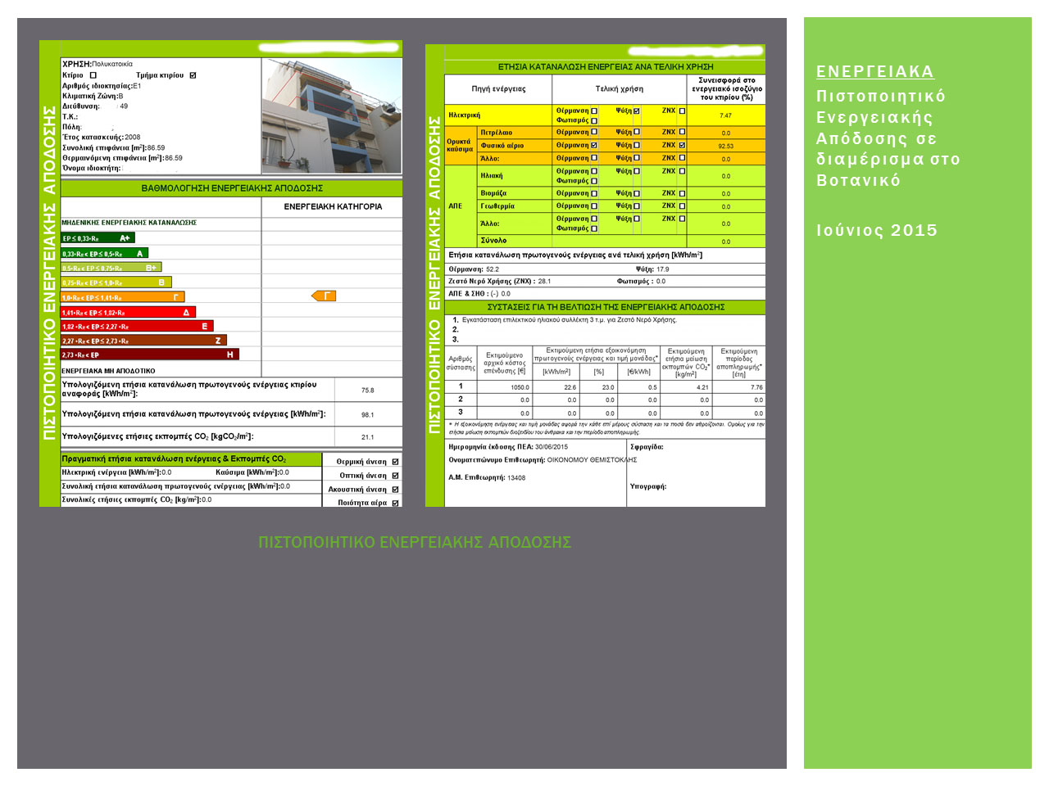Click the ΕΝΕΡΓΕΙΑΚΑ ΜΗ ΑΠΟΔΟΤΙΚΟ label

(108, 371)
